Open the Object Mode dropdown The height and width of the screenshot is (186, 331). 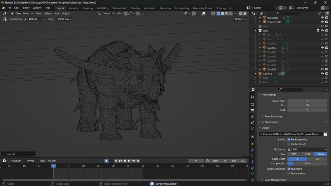22,13
